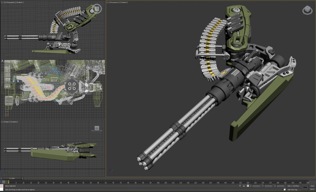Viewport: 316px width, 192px height.
Task: Open the Perspective viewport [+] menu
Action: [108, 2]
